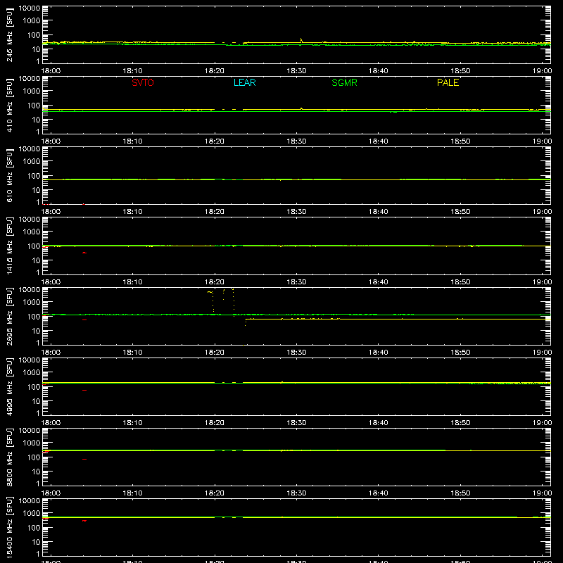Click 19:00 tick label under 245 MHz panel
This screenshot has width=563, height=563.
tap(542, 71)
